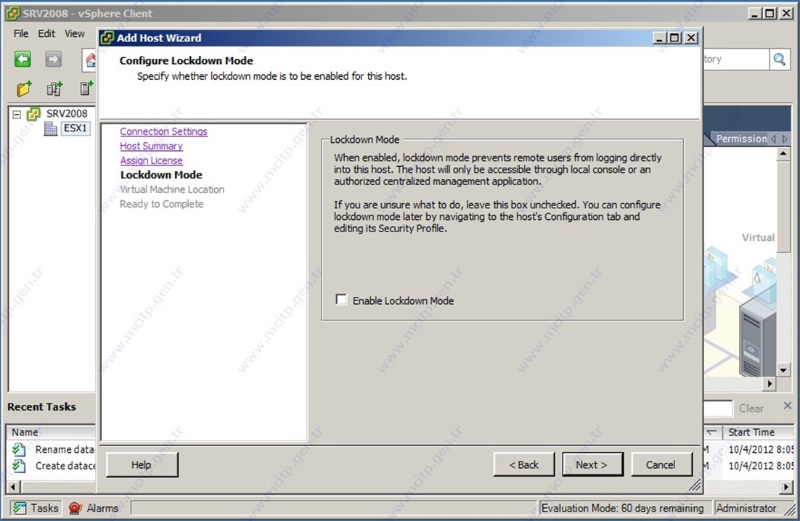Click the Create datace task status icon
This screenshot has height=521, width=800.
[x=19, y=465]
